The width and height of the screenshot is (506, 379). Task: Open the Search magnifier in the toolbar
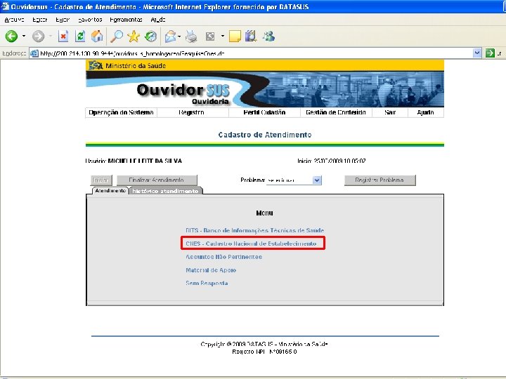117,36
